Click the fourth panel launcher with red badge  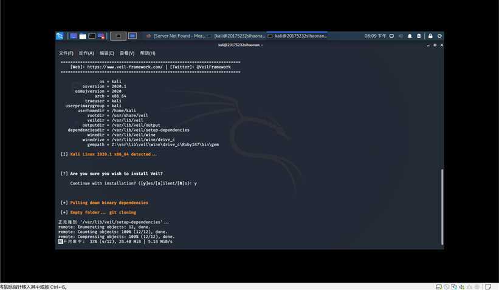pos(102,36)
